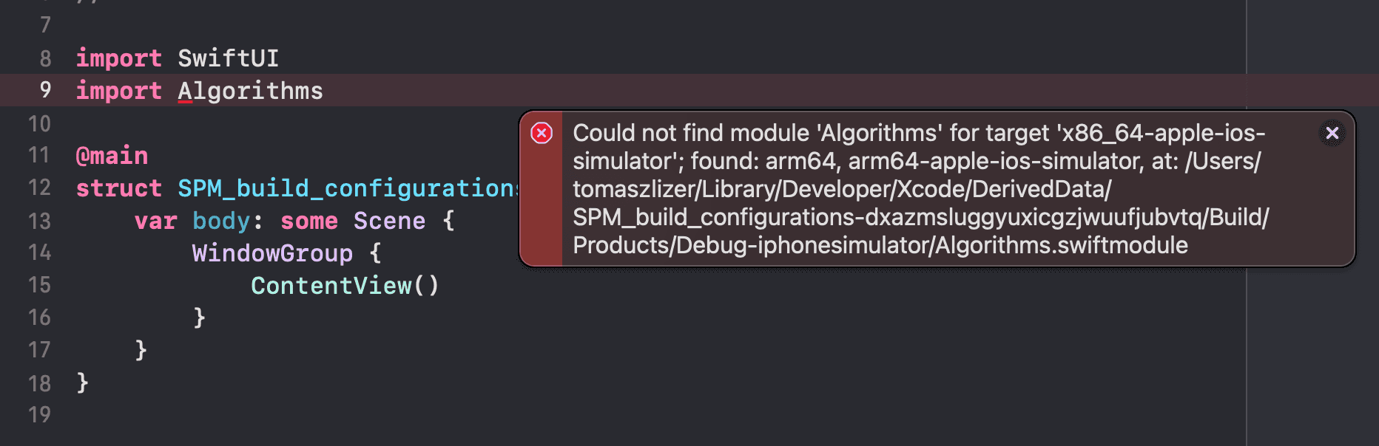
Task: Dismiss the error popup with X
Action: (1332, 133)
